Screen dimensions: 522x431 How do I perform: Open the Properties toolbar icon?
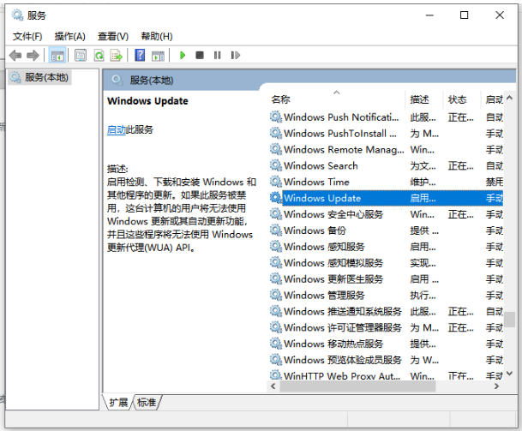click(80, 55)
